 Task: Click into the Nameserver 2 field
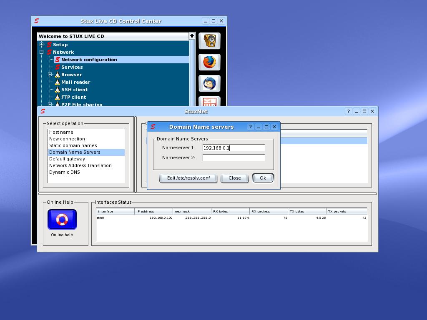point(234,158)
